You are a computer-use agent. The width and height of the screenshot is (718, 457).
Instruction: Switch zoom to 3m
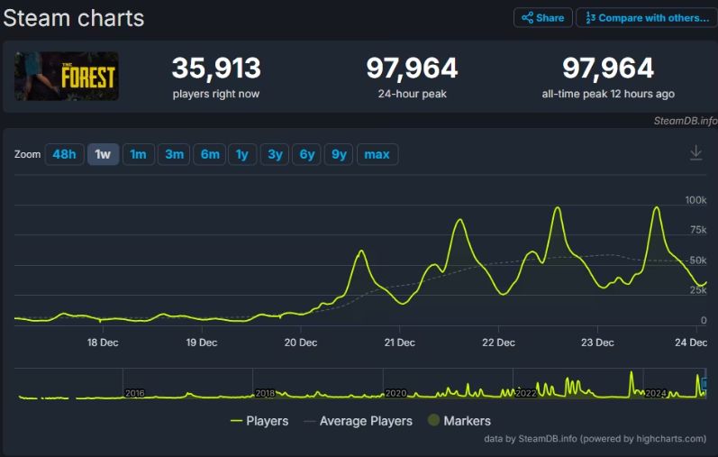(174, 154)
